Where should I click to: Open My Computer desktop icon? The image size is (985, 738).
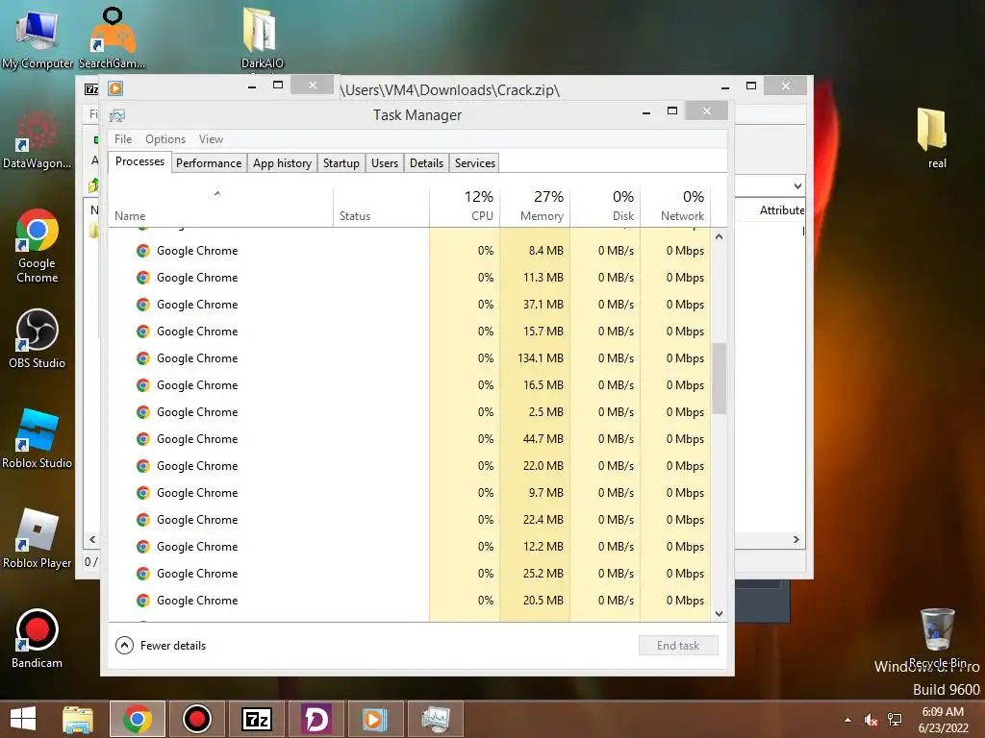click(38, 37)
